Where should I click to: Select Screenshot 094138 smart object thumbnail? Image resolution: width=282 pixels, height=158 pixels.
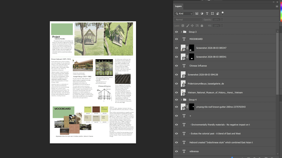pos(183,75)
